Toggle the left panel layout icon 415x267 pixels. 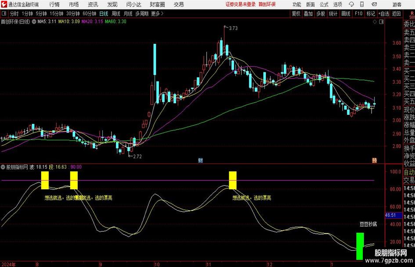point(4,13)
